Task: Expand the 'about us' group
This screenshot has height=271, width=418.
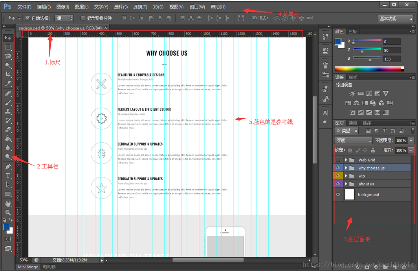Action: click(x=346, y=184)
